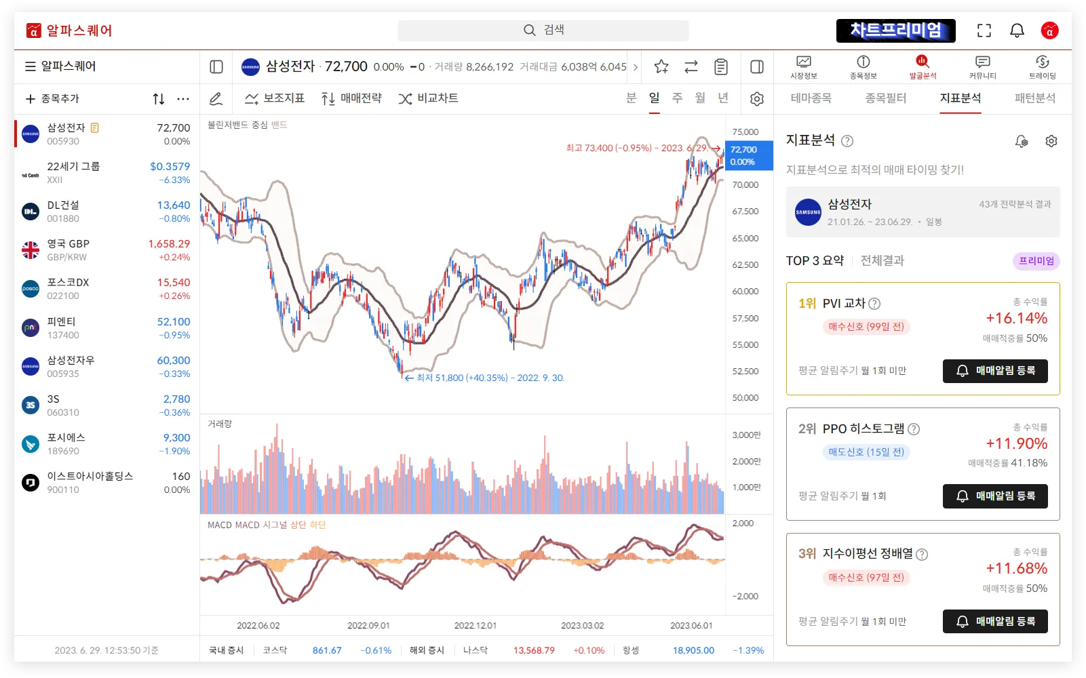
Task: Click the swap arrows icon beside the star
Action: [x=691, y=66]
